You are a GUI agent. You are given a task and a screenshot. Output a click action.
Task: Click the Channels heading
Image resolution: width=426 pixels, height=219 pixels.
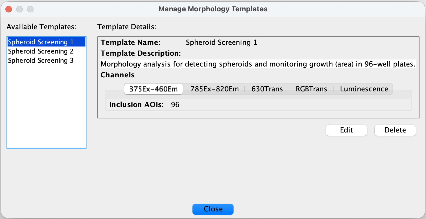click(x=118, y=75)
